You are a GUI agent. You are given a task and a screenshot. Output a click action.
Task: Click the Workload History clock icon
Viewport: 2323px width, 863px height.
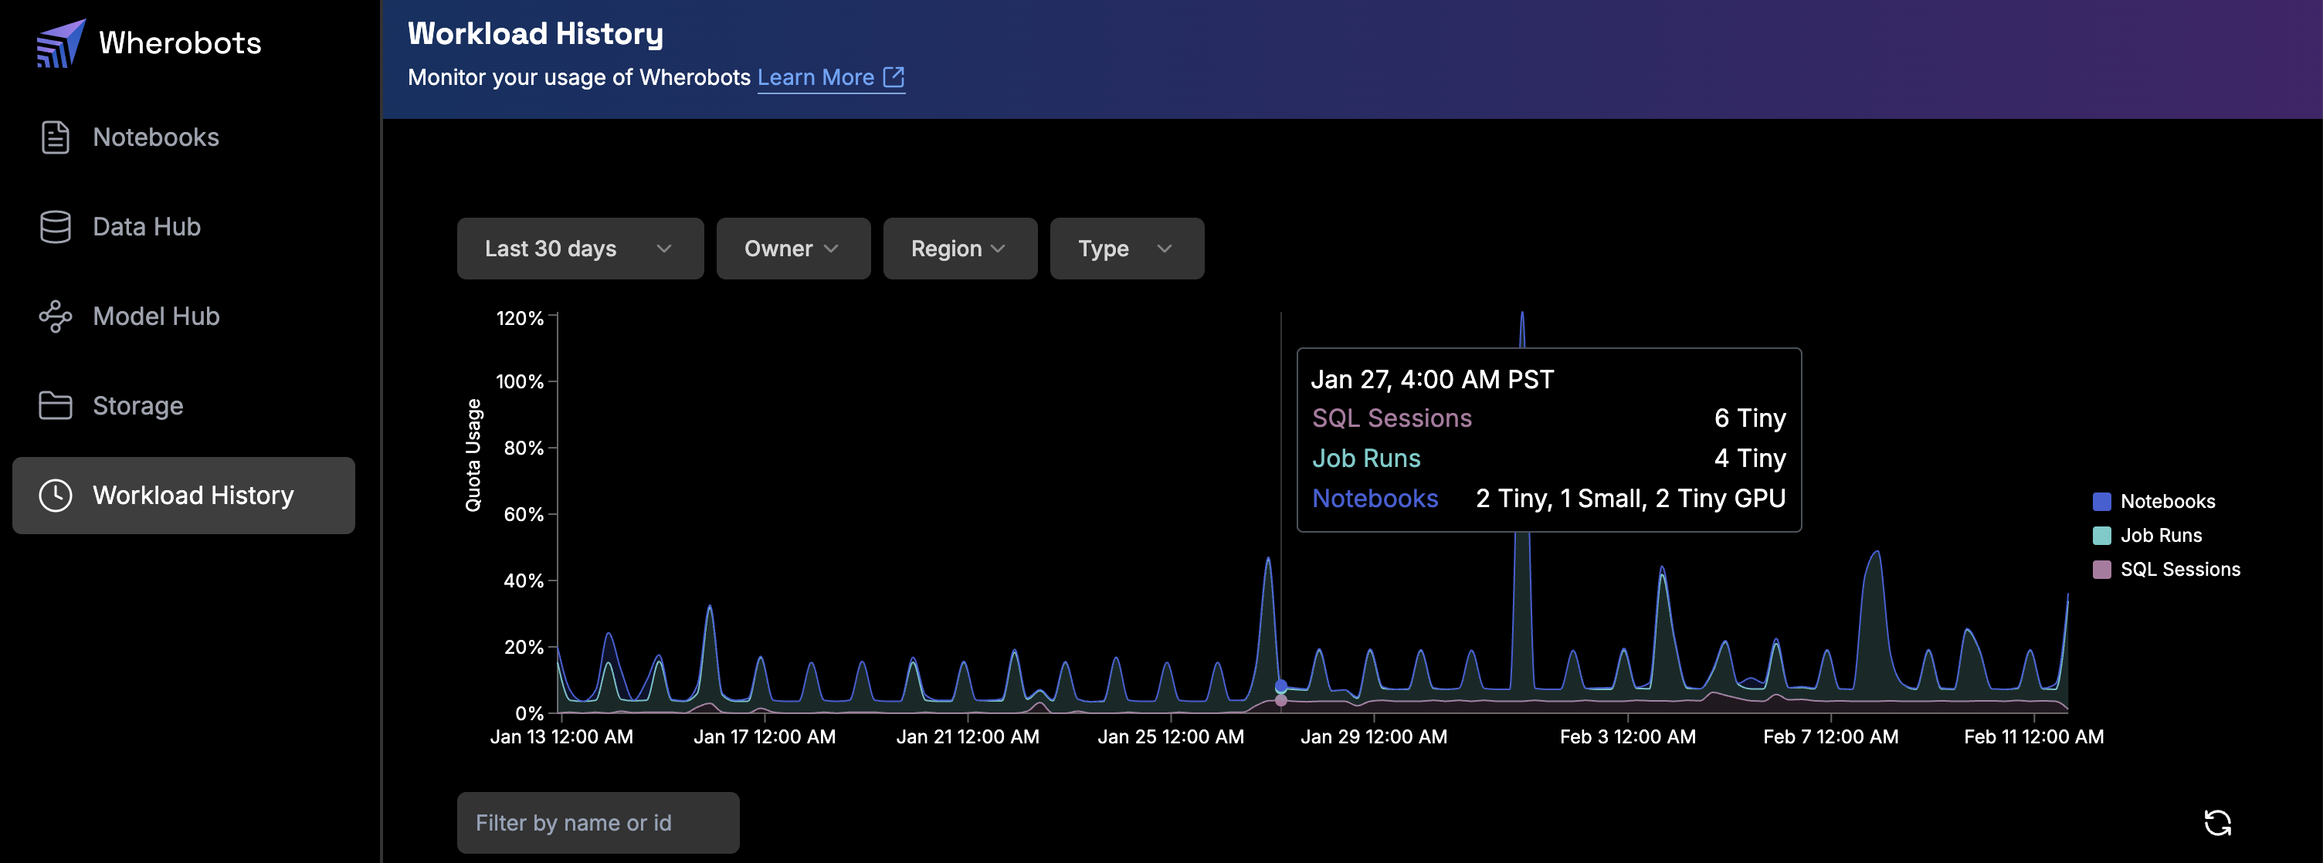click(x=56, y=494)
